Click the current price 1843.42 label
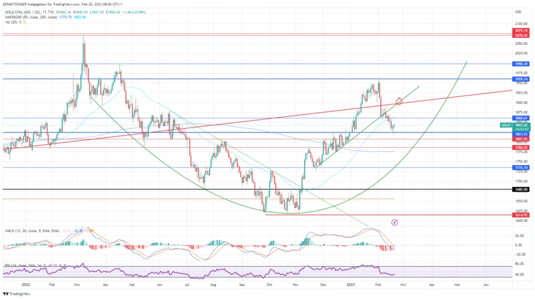This screenshot has height=299, width=535. pyautogui.click(x=521, y=124)
